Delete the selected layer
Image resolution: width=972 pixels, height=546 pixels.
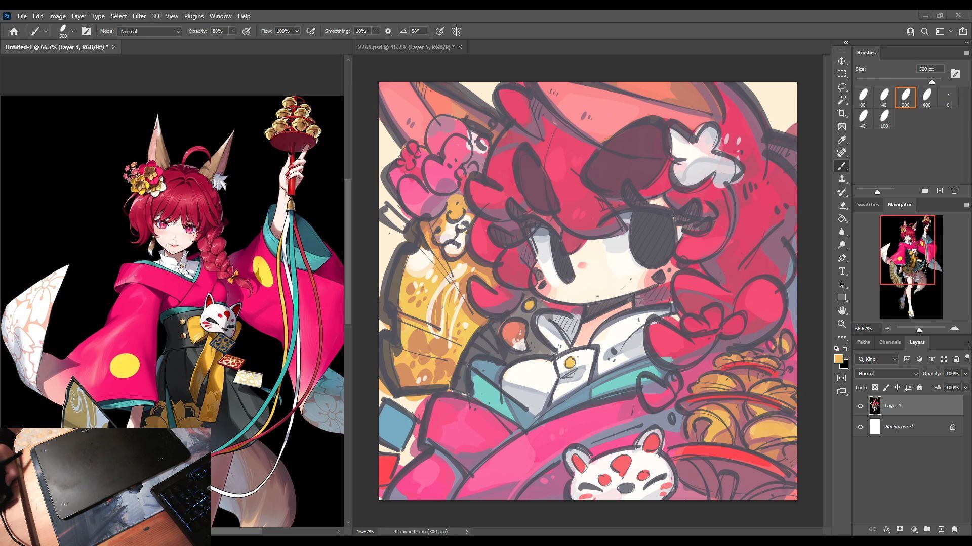click(x=954, y=529)
